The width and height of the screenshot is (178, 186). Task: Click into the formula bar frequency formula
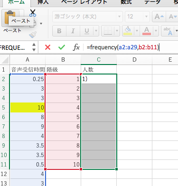coord(123,47)
